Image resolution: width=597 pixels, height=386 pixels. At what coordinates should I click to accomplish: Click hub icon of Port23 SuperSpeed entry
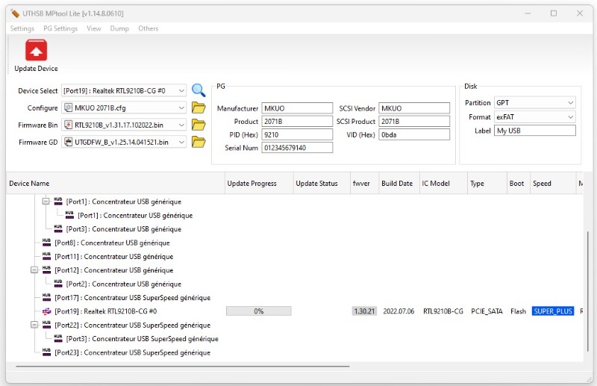tap(46, 352)
